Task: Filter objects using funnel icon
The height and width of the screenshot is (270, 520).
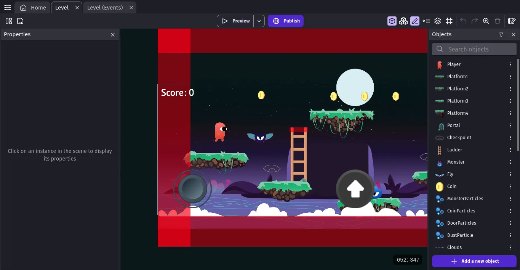Action: [x=501, y=34]
